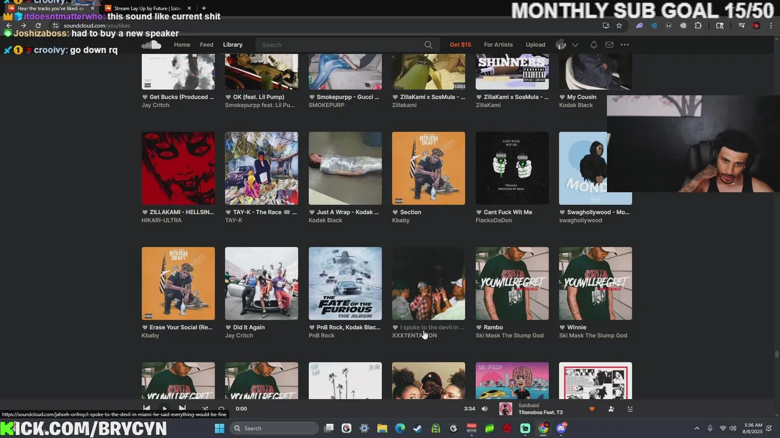Click the search magnifier icon

pyautogui.click(x=428, y=44)
